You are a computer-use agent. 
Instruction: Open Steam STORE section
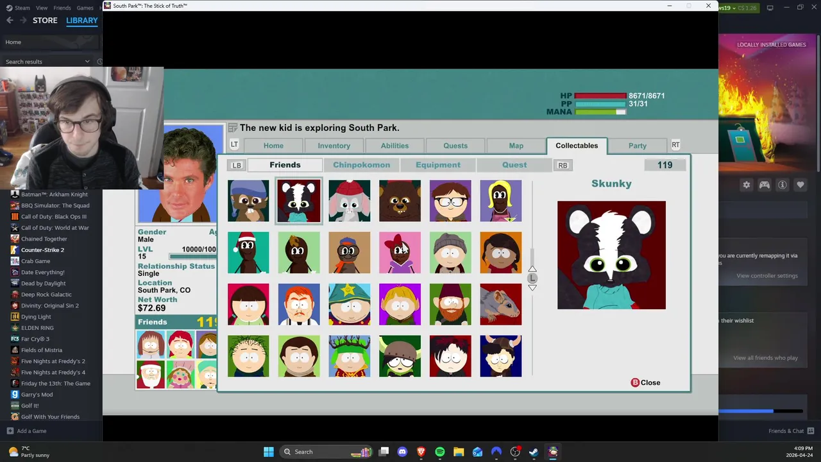click(45, 21)
